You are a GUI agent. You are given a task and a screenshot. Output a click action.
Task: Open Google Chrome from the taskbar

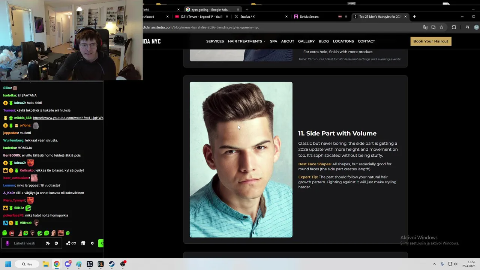click(56, 264)
